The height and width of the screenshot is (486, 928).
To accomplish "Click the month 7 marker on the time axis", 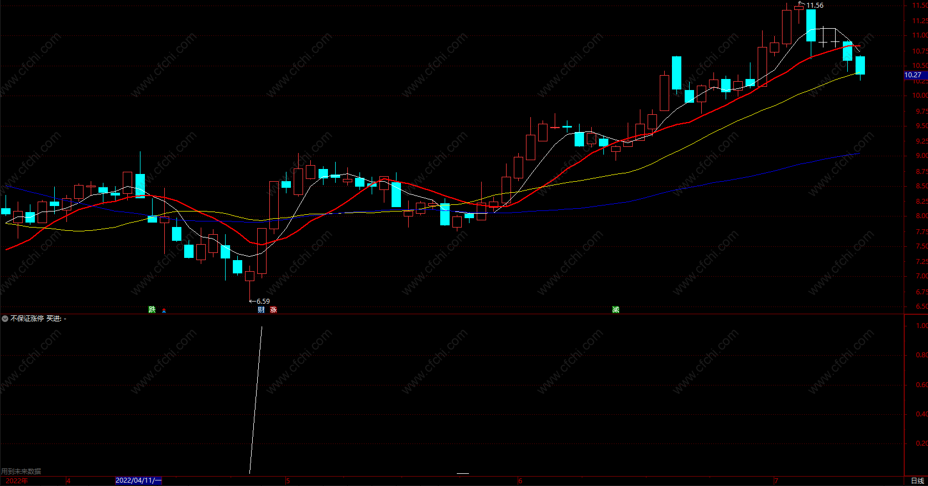I will [776, 480].
